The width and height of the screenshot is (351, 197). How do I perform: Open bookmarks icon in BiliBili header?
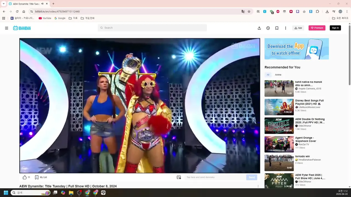[x=277, y=28]
